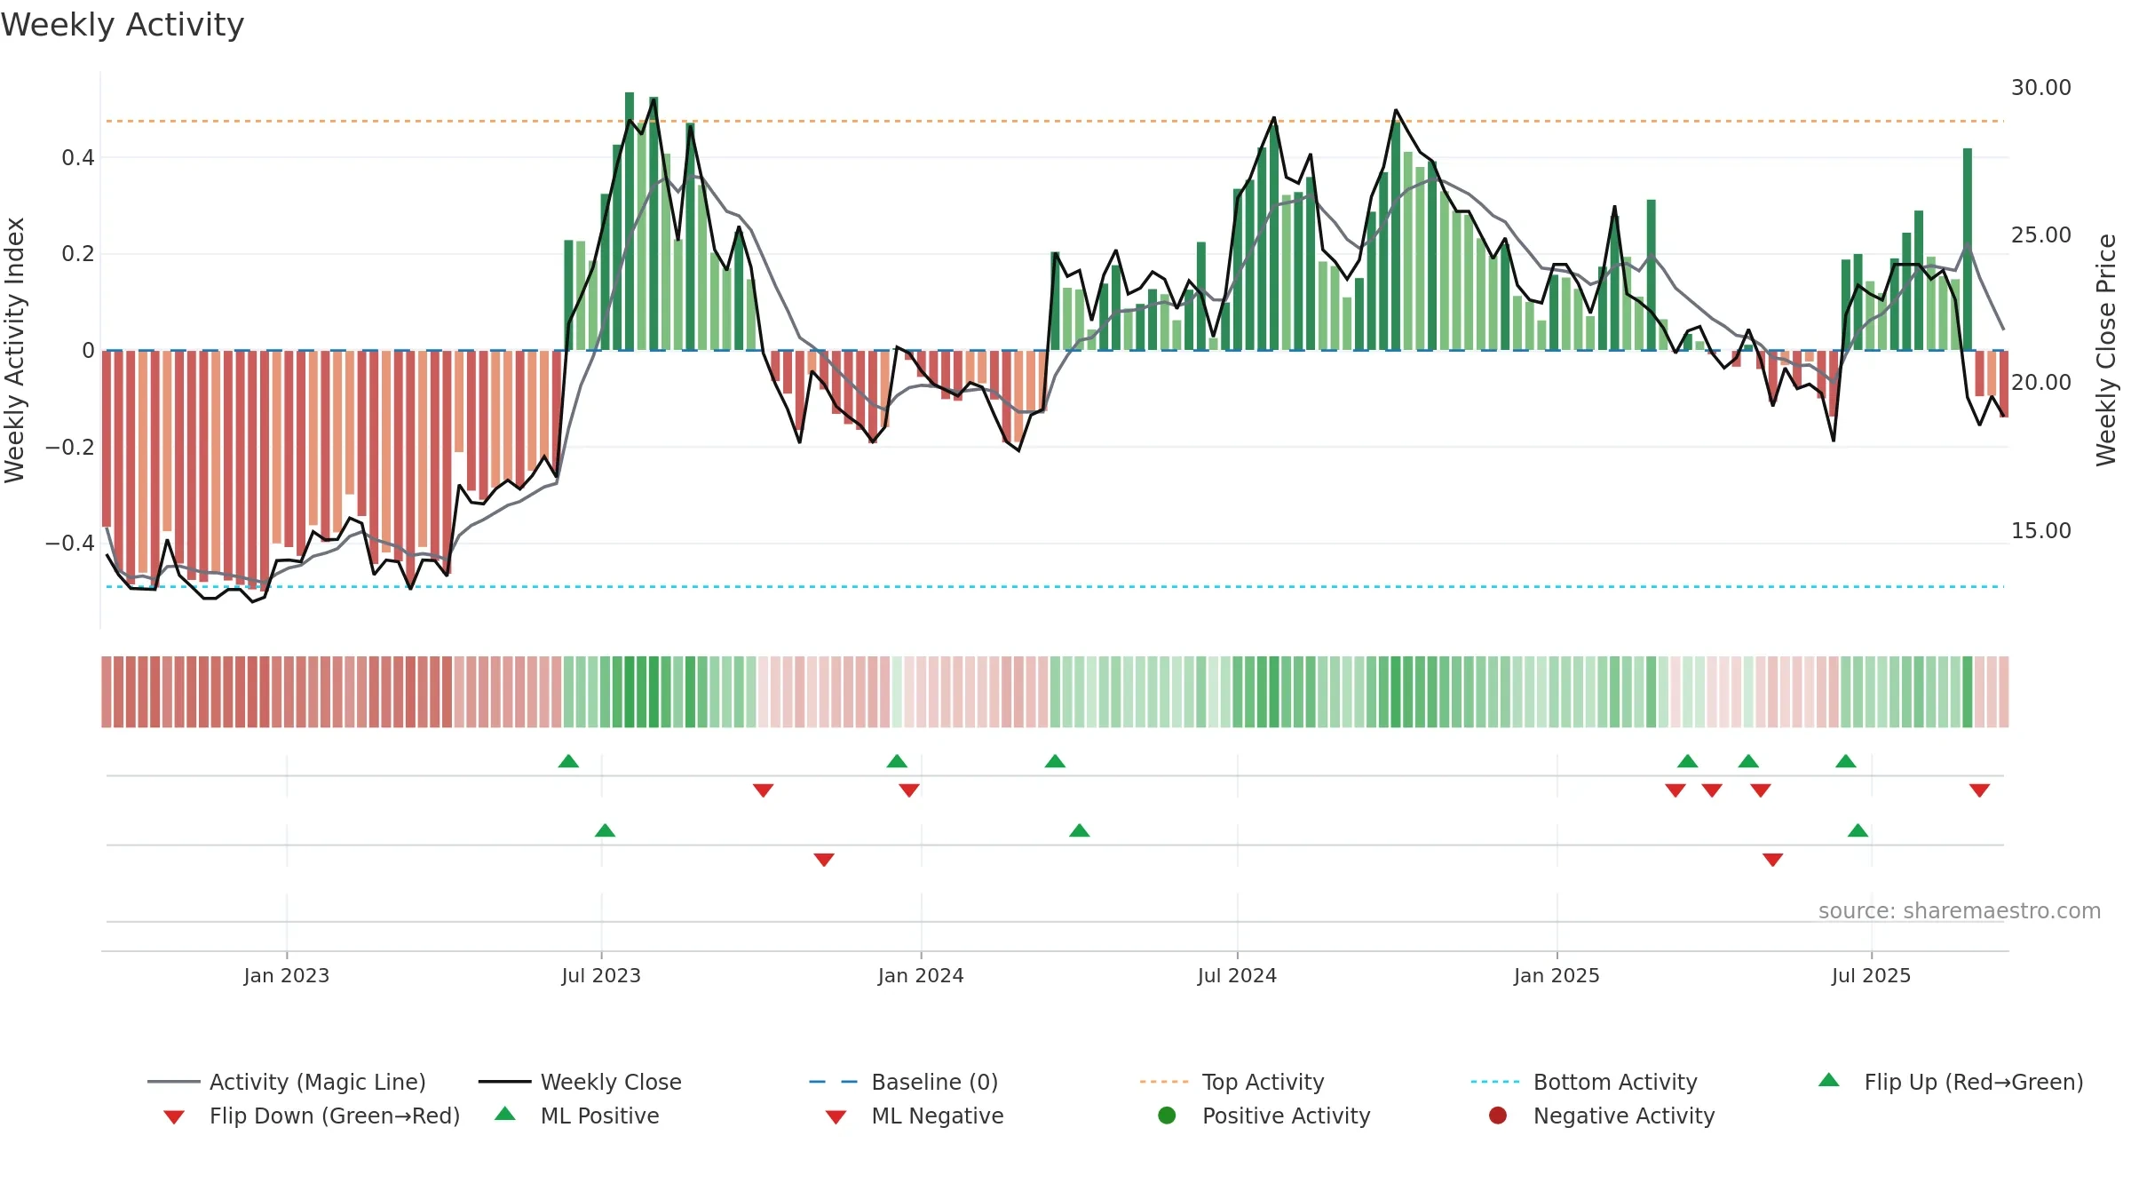Toggle the ML Negative legend entry
The width and height of the screenshot is (2131, 1199).
click(x=915, y=1116)
